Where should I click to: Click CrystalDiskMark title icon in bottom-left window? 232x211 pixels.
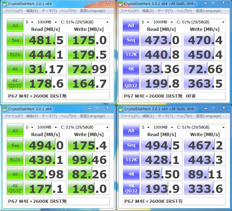[x=4, y=109]
